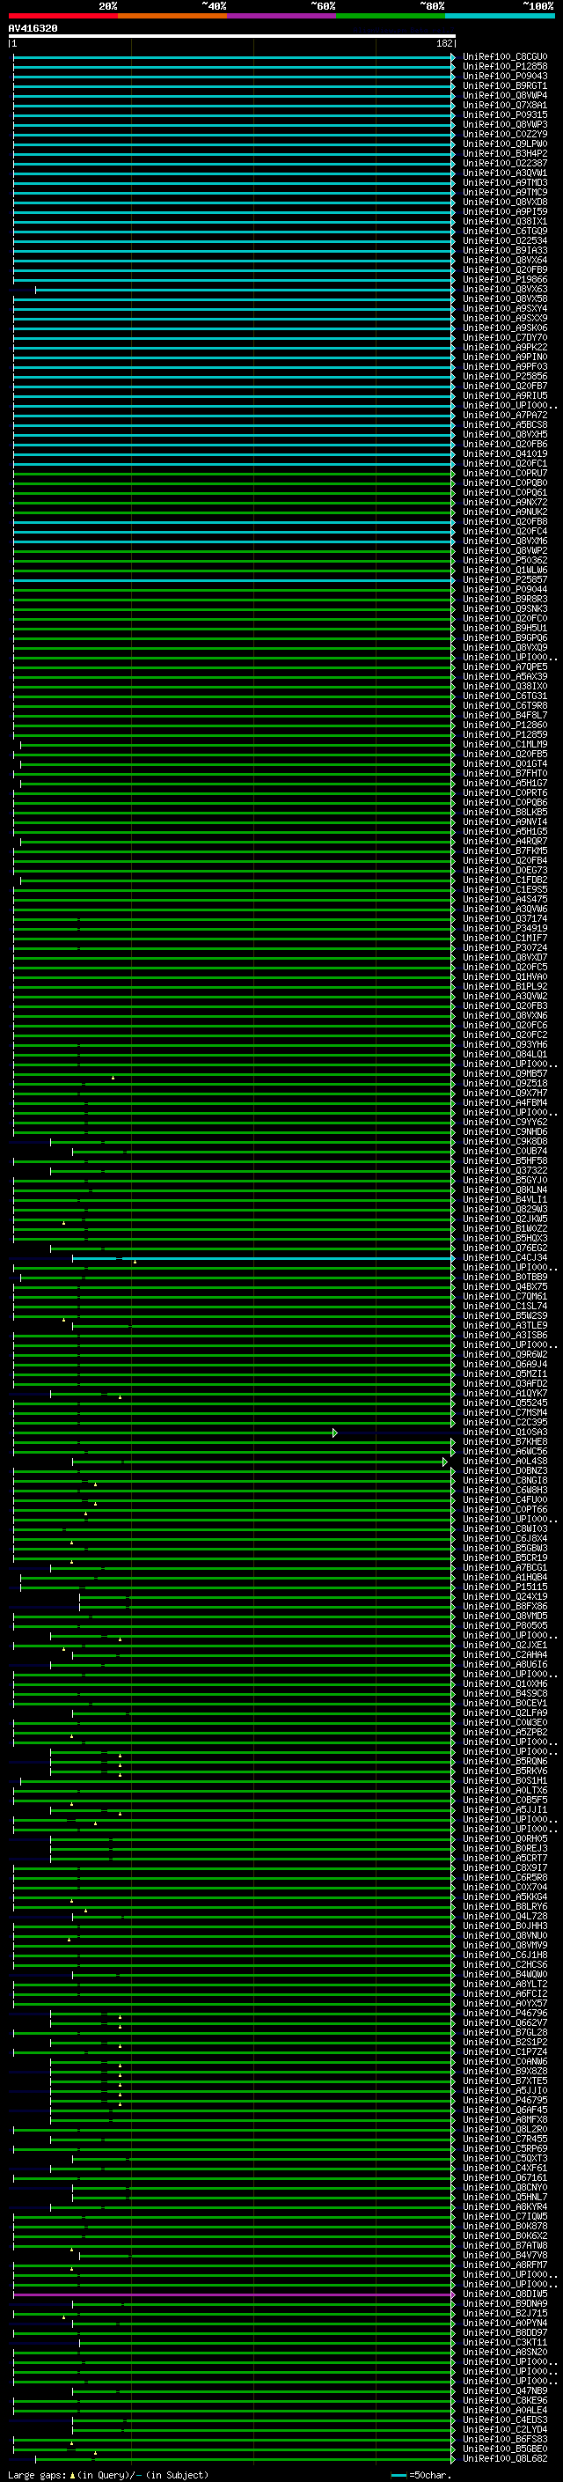The height and width of the screenshot is (2482, 563).
Task: Select the UniRef100_Q93YH6 label
Action: [505, 1044]
